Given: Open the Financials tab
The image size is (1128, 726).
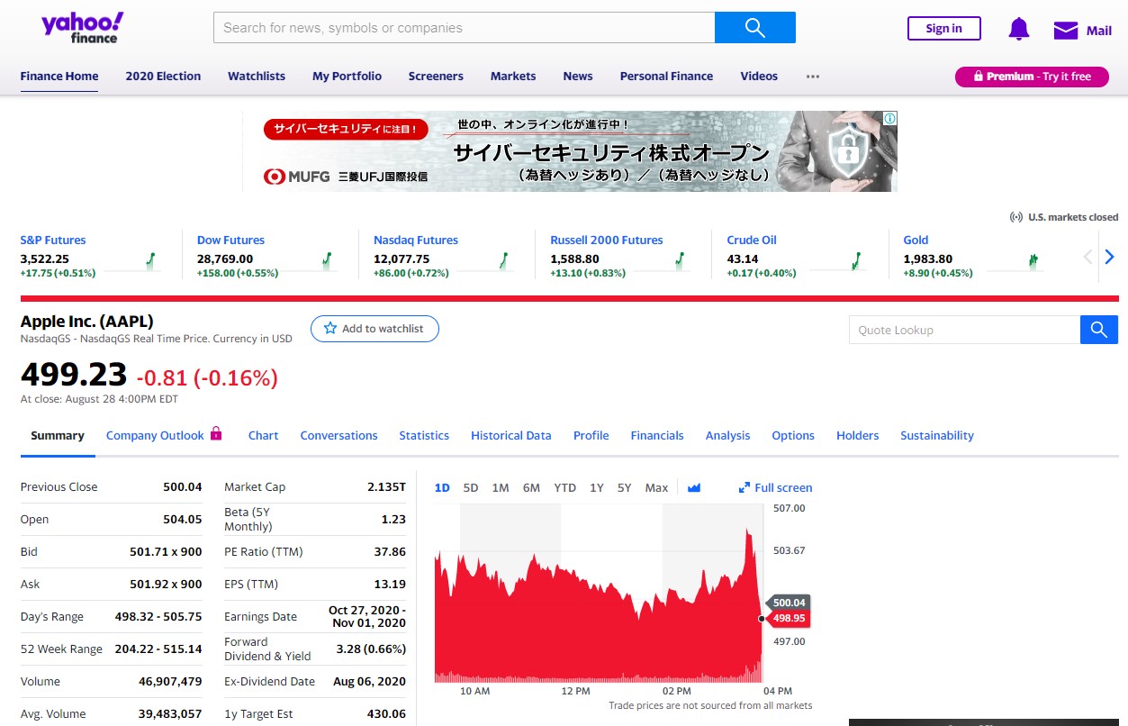Looking at the screenshot, I should point(657,436).
